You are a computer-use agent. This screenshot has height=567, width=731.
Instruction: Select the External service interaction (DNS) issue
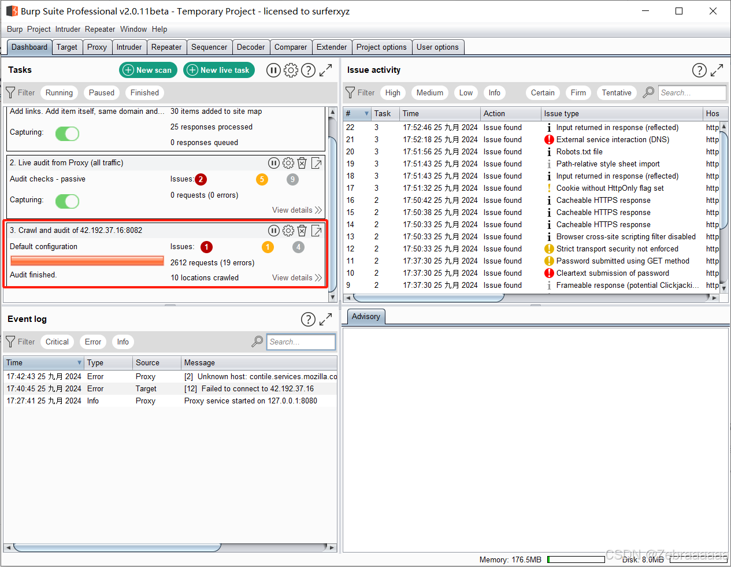click(613, 139)
